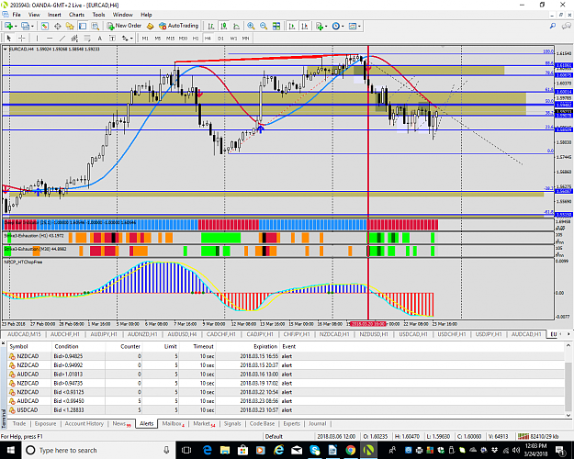Switch to D1 timeframe
Screen dimensions: 574x459
220,39
